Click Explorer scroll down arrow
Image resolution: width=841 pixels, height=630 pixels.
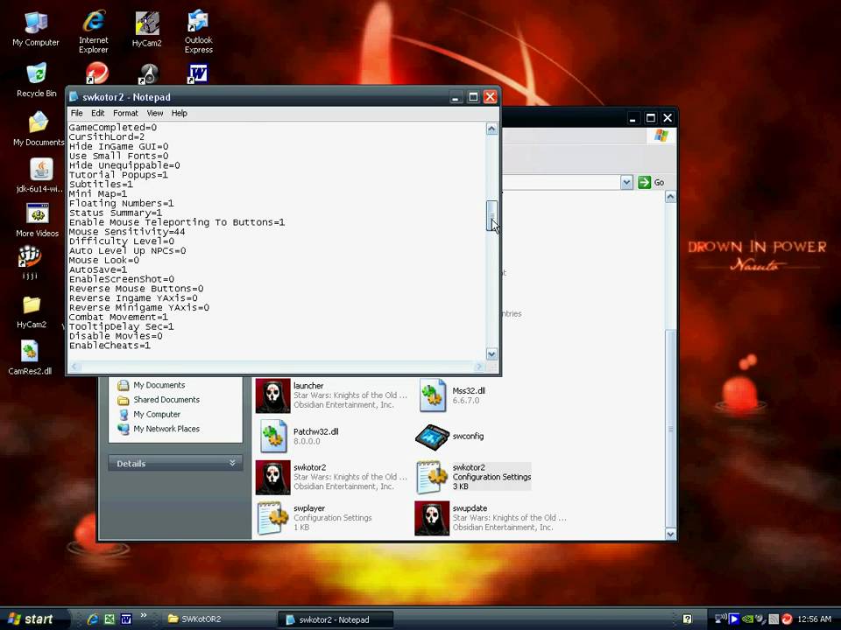(x=670, y=534)
